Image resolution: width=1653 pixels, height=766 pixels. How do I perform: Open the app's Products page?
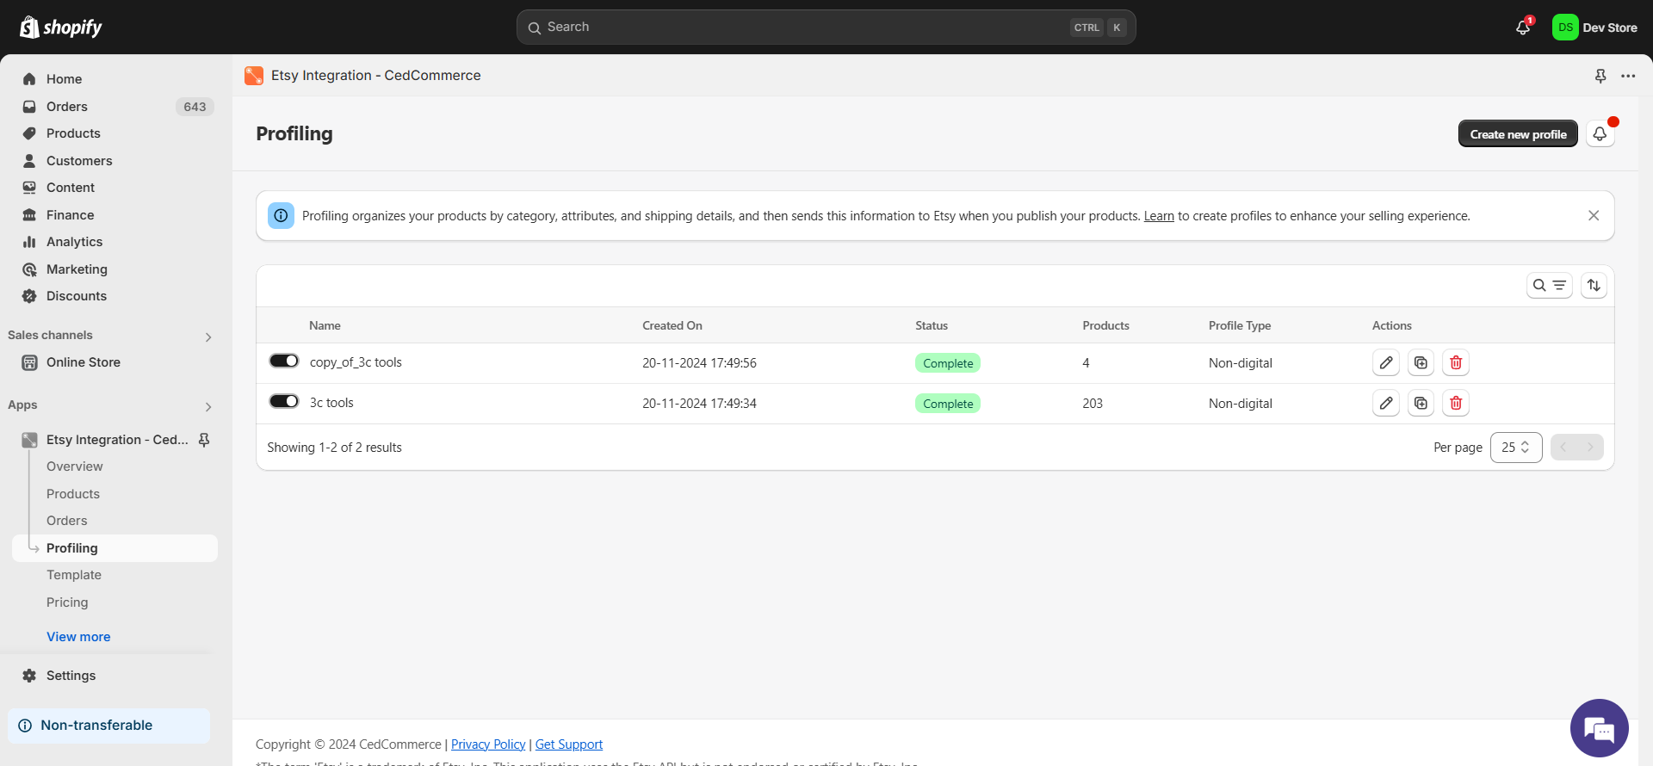(73, 494)
